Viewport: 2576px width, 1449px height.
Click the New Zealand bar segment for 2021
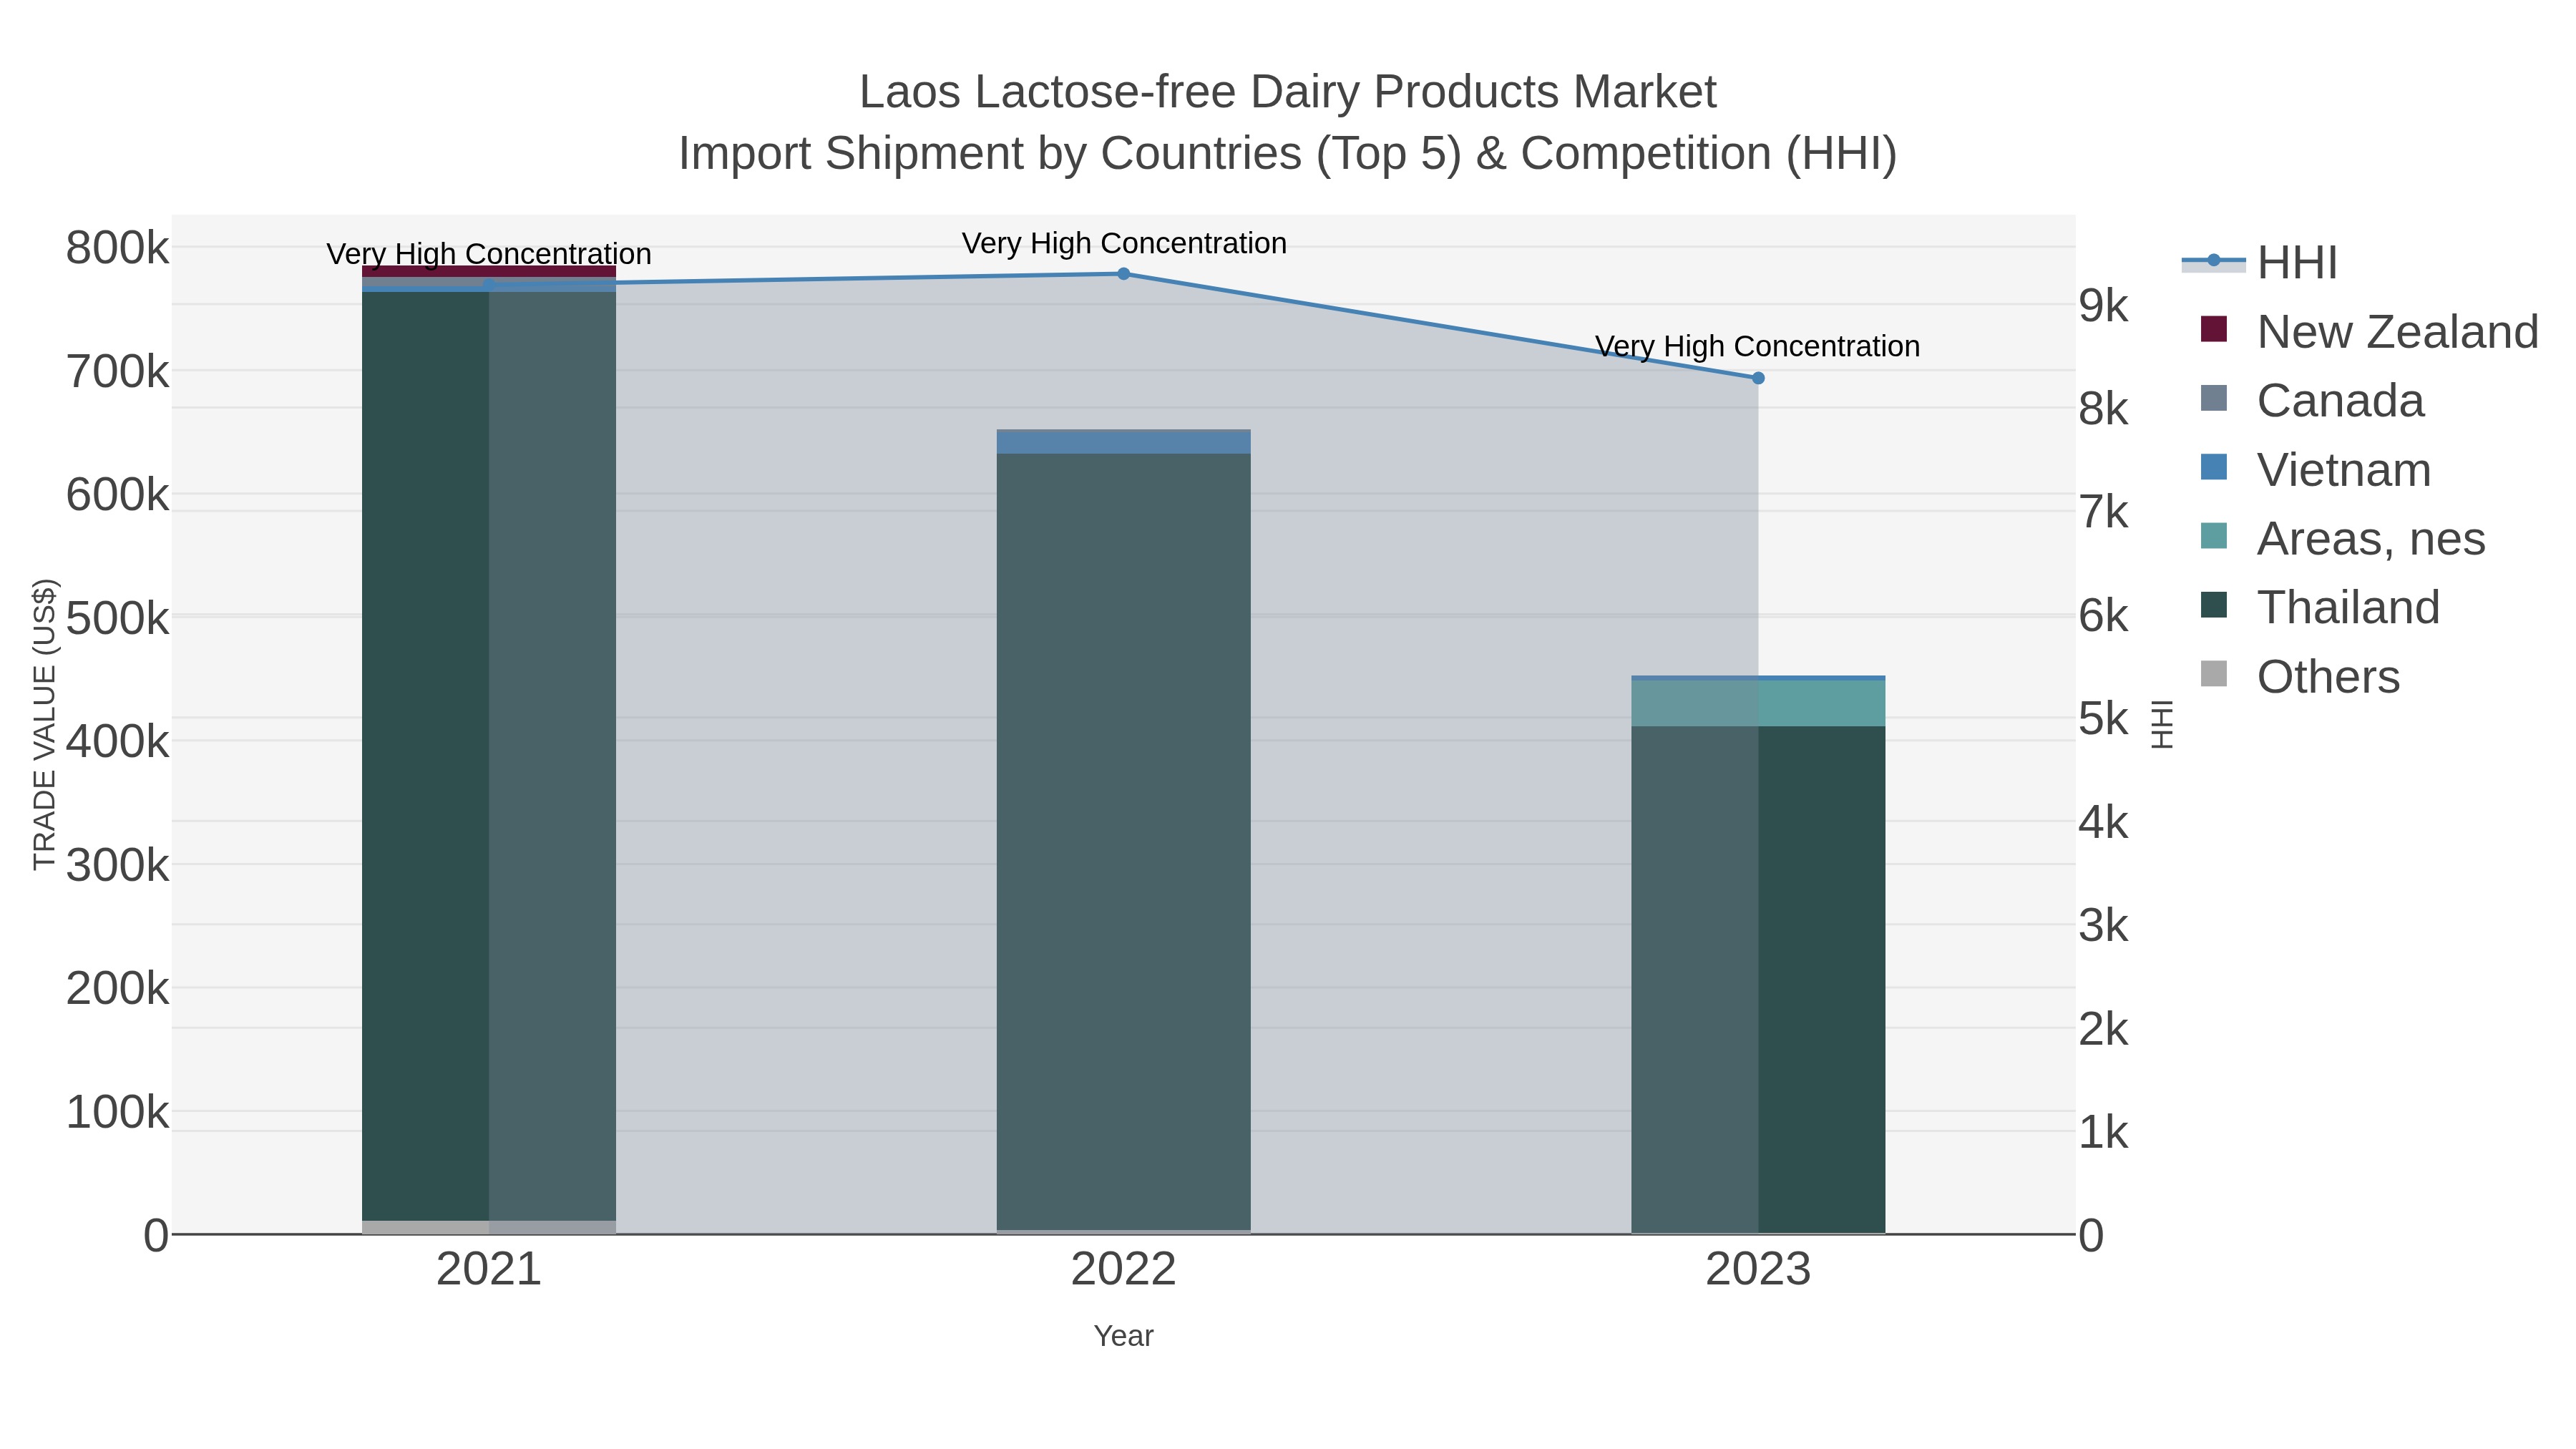coord(489,271)
